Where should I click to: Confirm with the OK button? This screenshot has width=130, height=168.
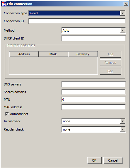94,160
